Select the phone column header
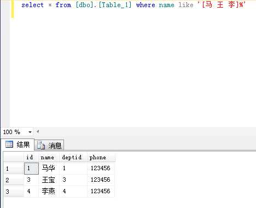This screenshot has height=208, width=256. coord(101,157)
